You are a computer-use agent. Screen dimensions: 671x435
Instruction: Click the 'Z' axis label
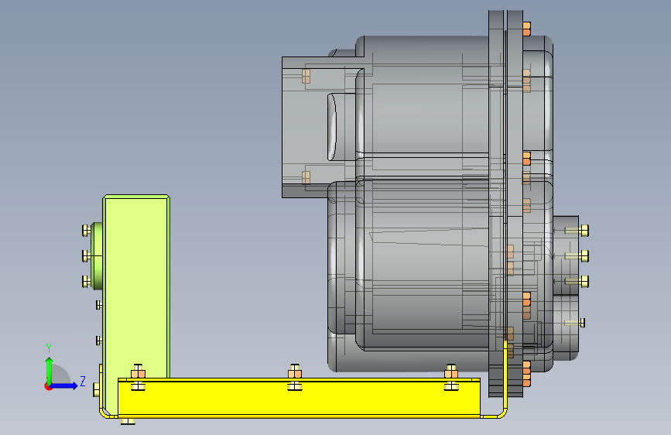click(x=83, y=381)
